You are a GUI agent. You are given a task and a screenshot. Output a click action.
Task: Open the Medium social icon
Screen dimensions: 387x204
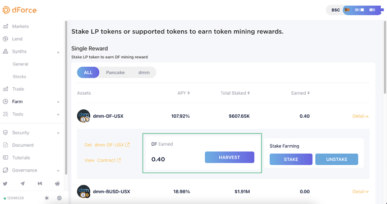[x=40, y=183]
